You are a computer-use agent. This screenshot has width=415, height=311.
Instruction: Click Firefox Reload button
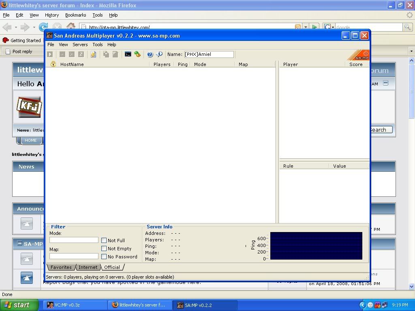coord(43,27)
